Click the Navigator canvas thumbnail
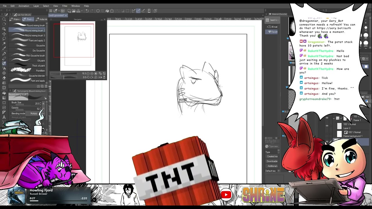Viewport: 372px width, 209px height. (78, 46)
